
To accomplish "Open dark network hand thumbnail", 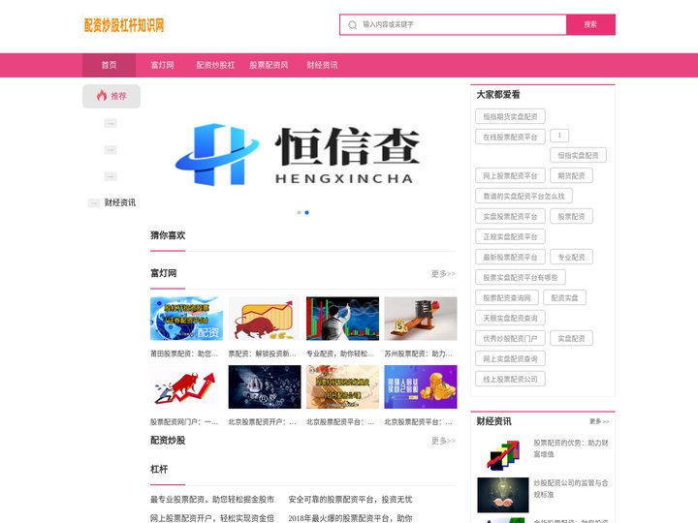I will 265,386.
